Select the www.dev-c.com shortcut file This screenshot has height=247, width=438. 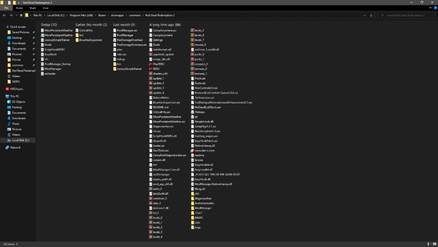click(x=204, y=150)
